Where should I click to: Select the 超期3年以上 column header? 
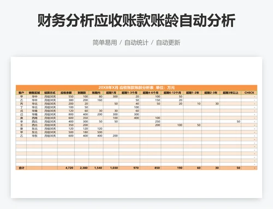click(230, 93)
